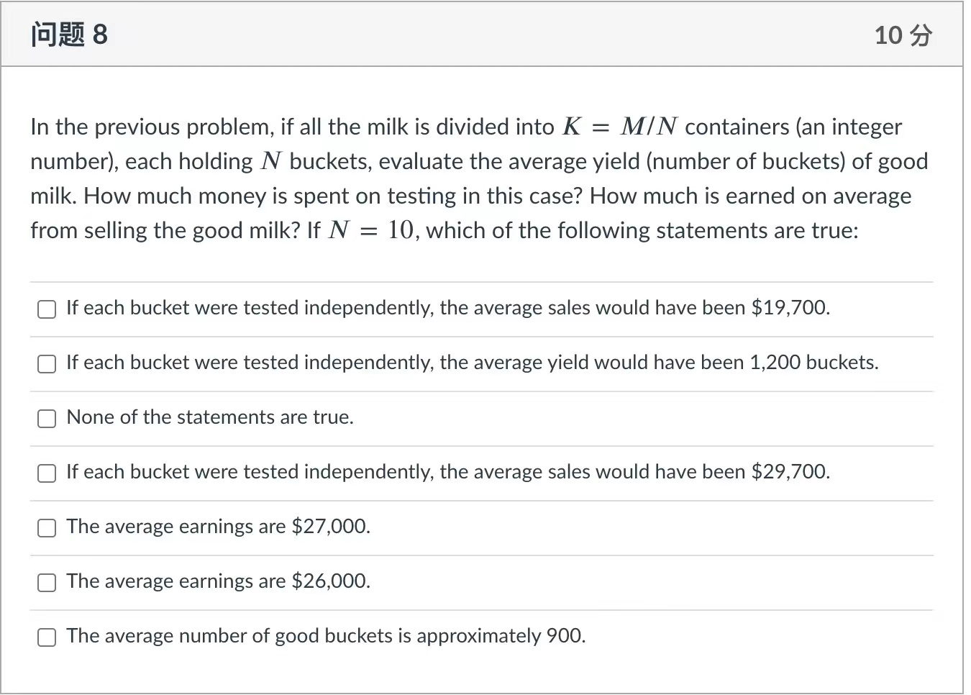Click the "$29,700" answer statement text
Image resolution: width=971 pixels, height=695 pixels.
447,472
